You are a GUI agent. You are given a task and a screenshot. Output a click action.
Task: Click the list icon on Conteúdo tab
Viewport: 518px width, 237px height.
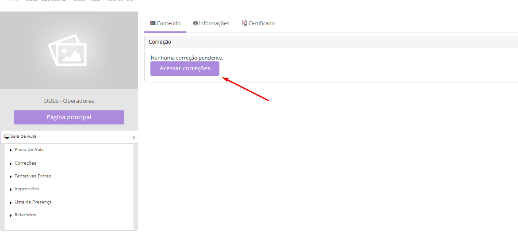click(x=153, y=23)
